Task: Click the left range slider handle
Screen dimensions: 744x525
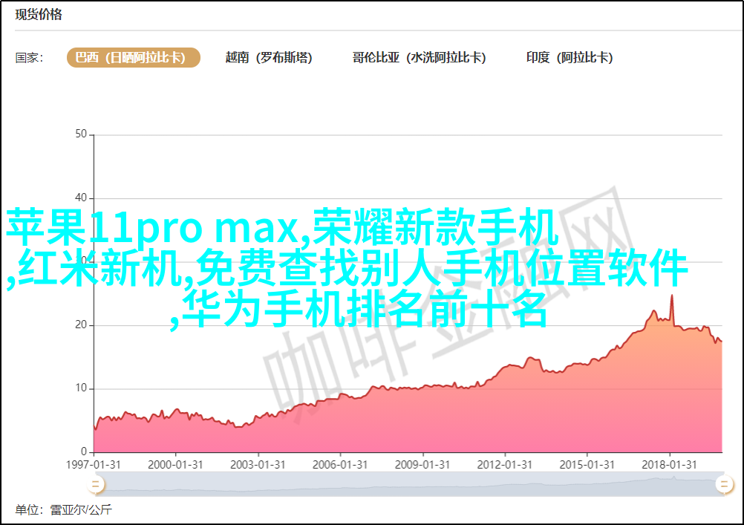Action: (x=95, y=485)
